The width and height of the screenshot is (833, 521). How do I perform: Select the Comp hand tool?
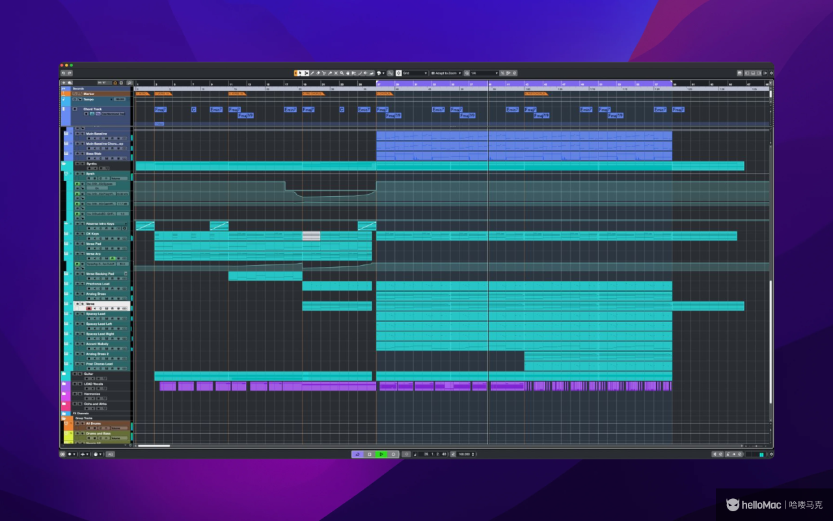click(x=348, y=73)
